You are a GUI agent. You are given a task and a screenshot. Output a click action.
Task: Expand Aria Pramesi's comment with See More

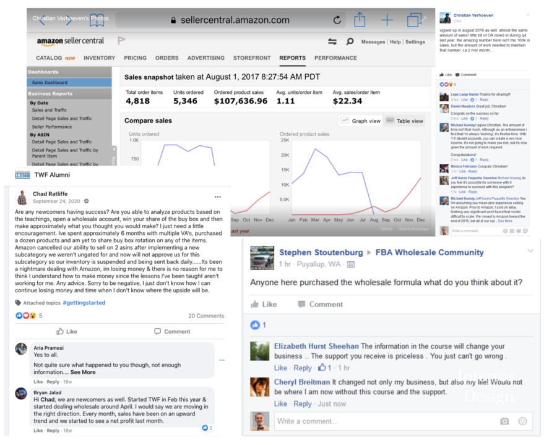[x=83, y=372]
